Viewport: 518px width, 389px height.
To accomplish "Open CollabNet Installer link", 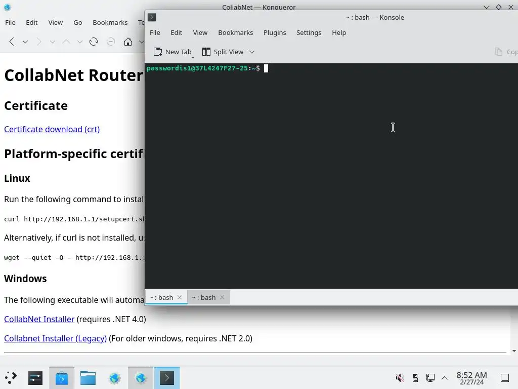I will 39,319.
